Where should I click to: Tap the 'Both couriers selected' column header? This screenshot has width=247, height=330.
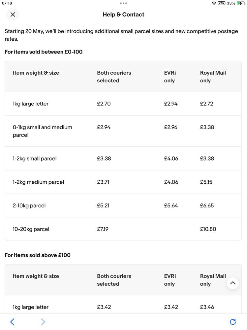(114, 77)
